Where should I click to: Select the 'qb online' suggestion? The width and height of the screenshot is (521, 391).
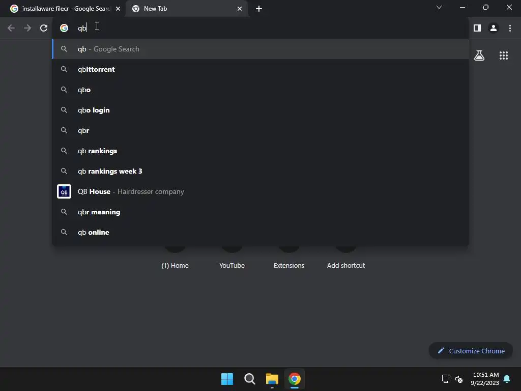(x=260, y=232)
